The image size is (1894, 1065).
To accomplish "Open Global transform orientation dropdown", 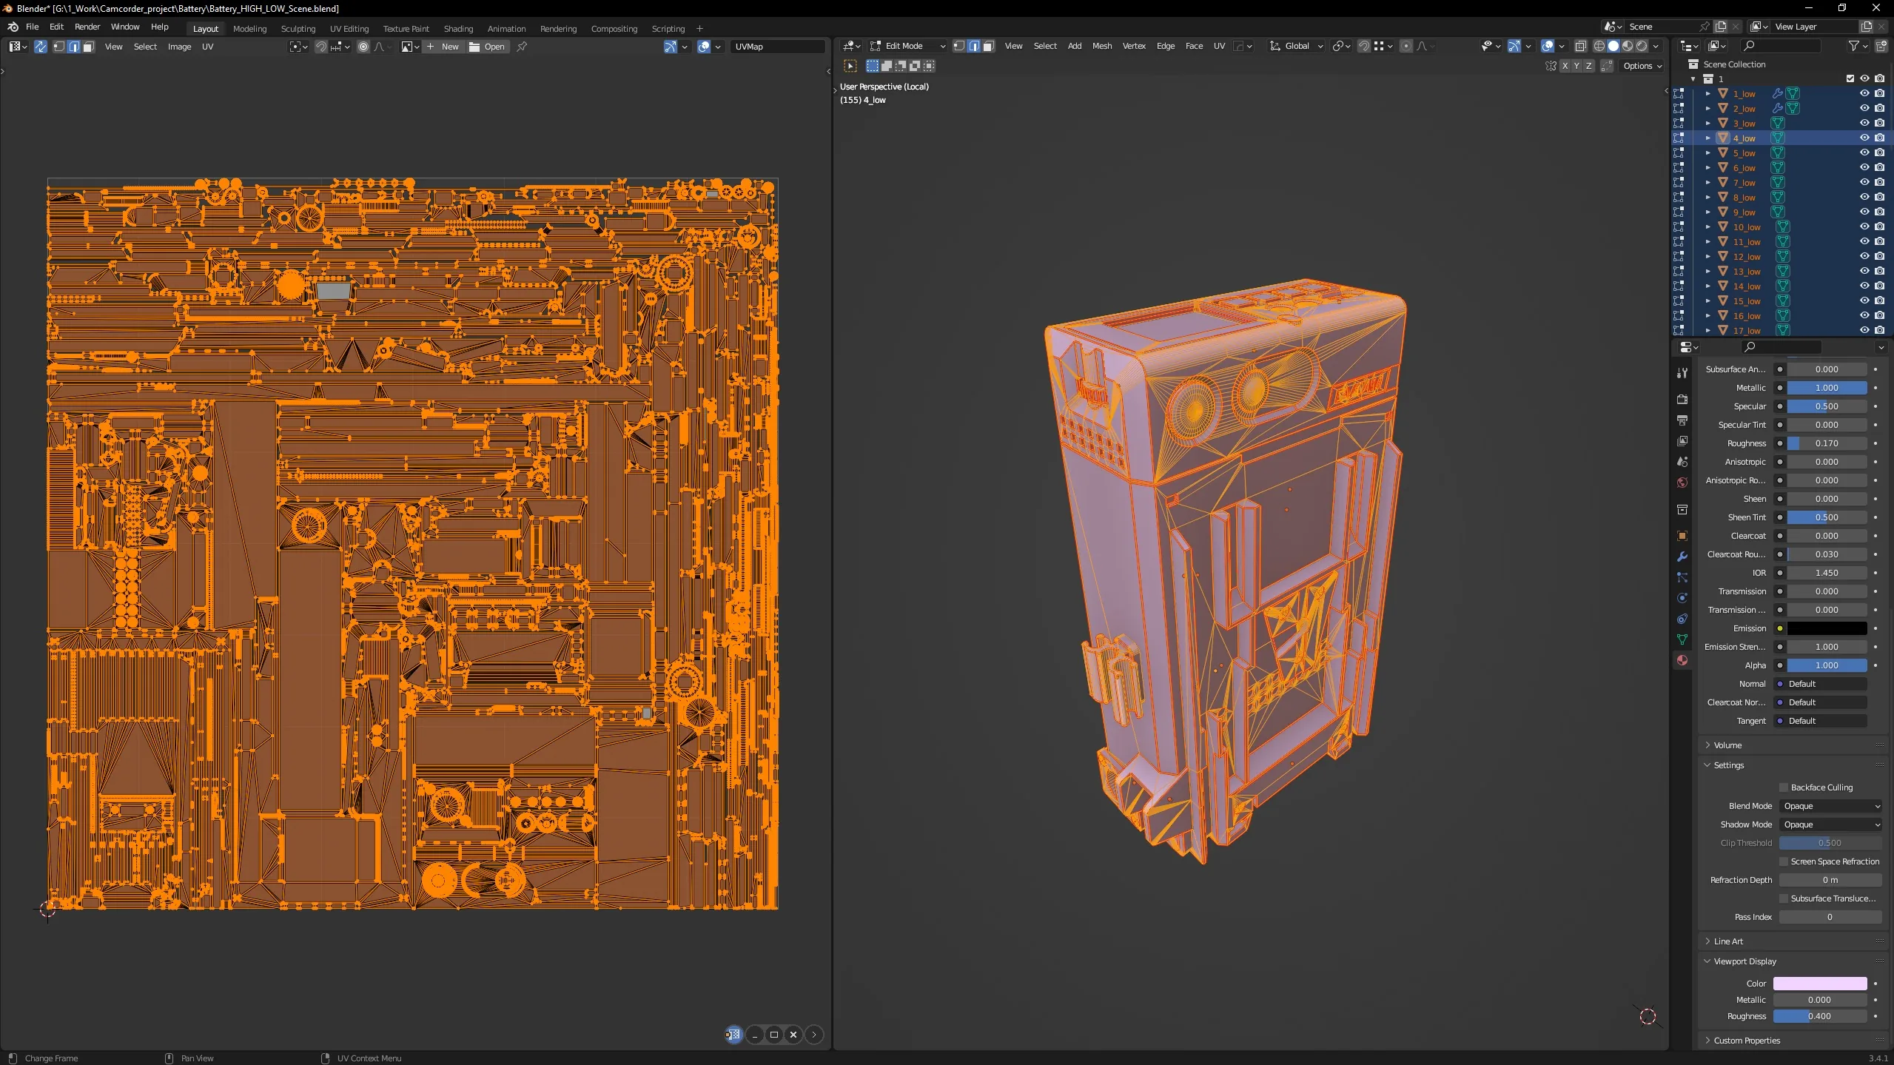I will 1296,46.
